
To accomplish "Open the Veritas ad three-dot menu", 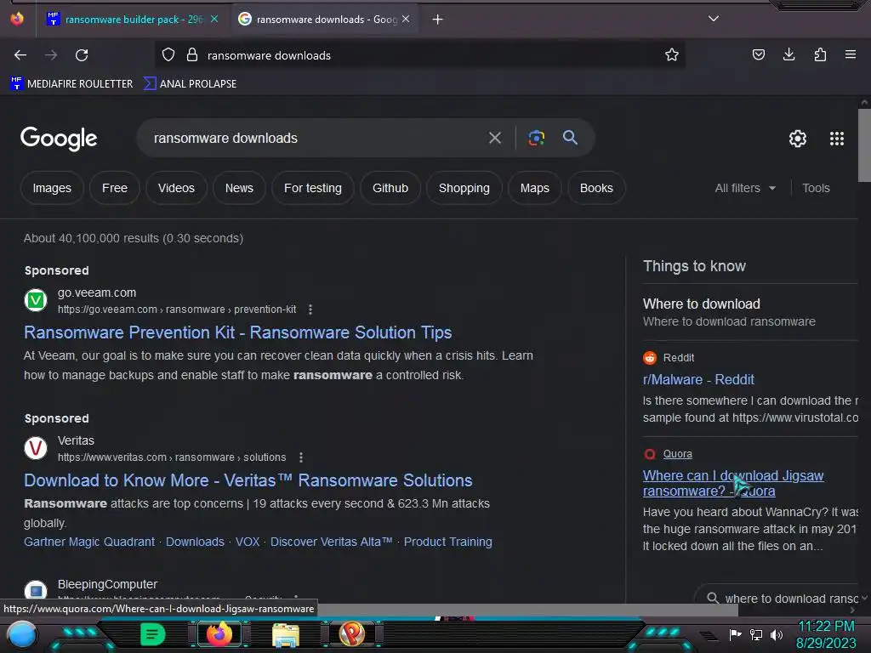I will coord(301,457).
